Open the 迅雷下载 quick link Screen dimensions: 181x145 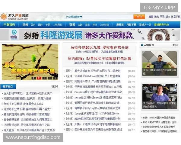[176, 17]
